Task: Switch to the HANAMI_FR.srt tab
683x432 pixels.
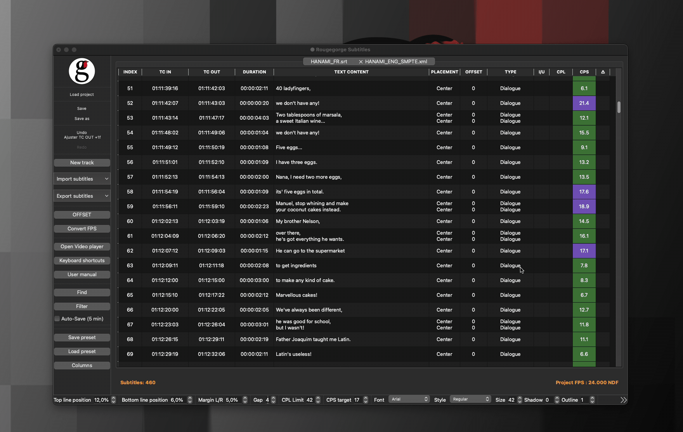Action: 329,62
